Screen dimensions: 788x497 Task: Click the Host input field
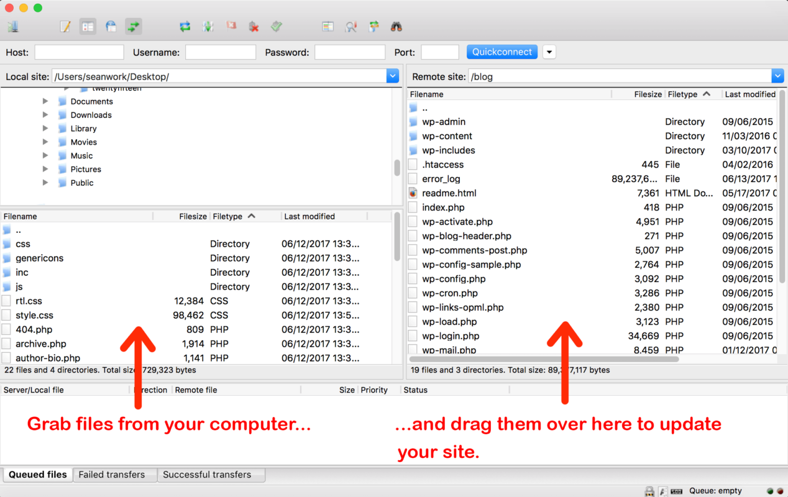coord(79,52)
